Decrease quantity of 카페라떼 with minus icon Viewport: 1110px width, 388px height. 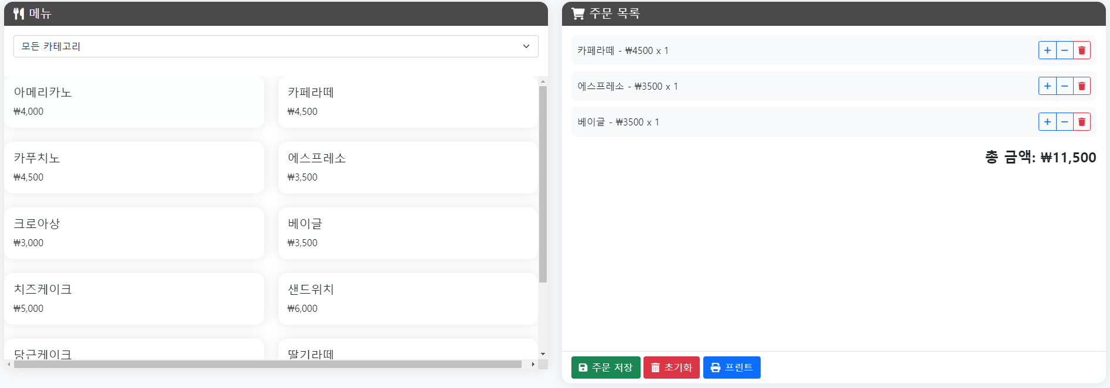(1065, 50)
